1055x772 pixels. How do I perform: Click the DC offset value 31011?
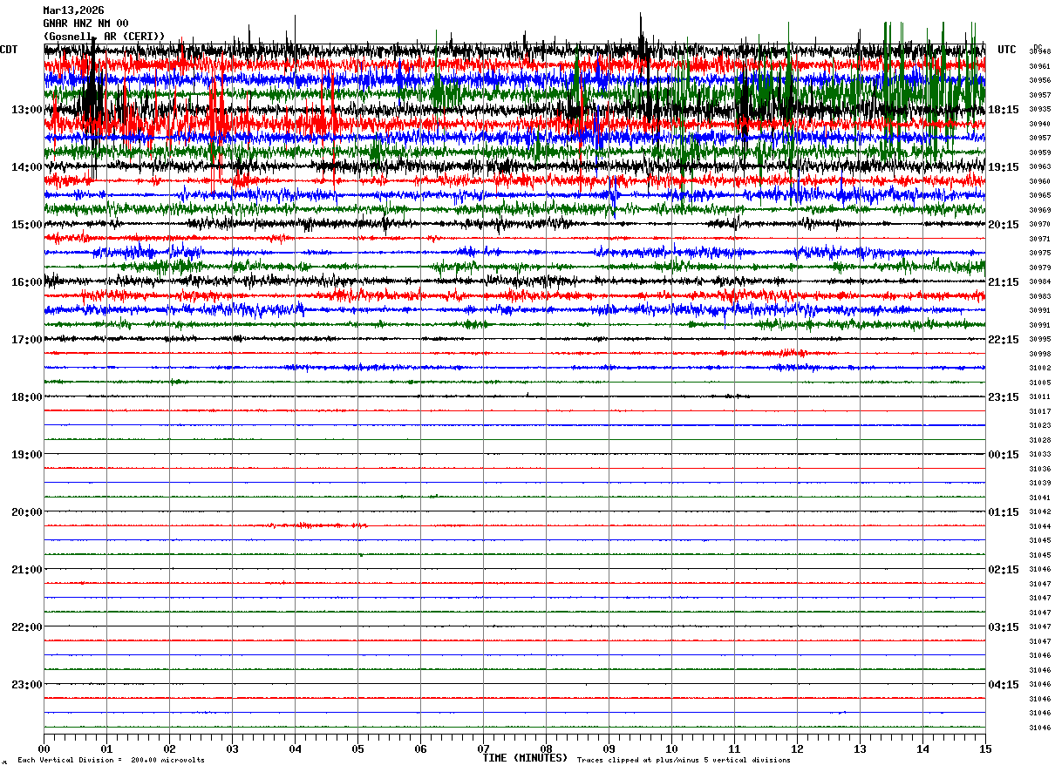(1039, 397)
